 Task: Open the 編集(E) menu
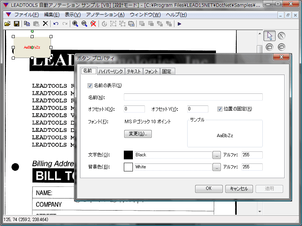52,15
